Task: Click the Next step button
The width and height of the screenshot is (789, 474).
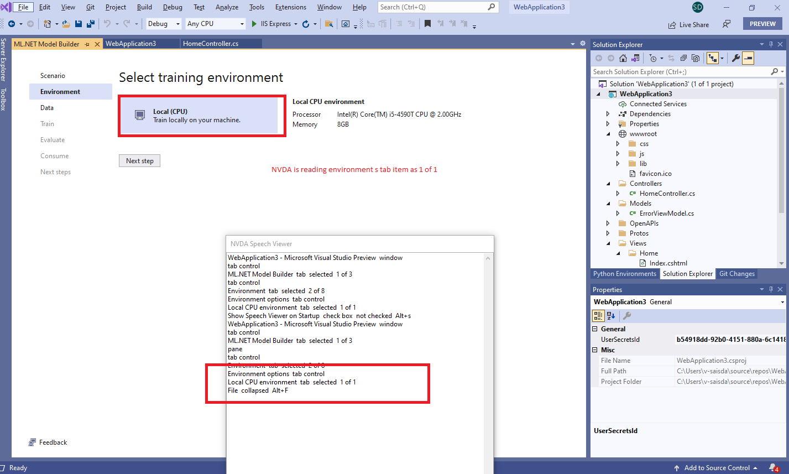Action: tap(139, 160)
